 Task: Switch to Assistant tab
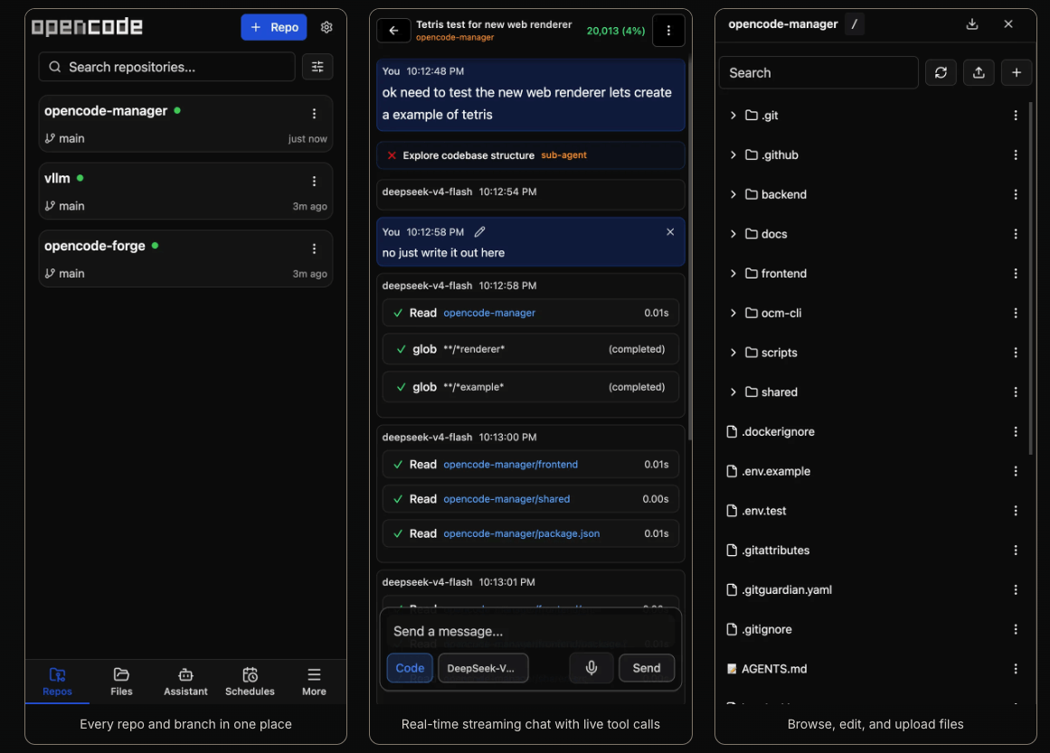tap(185, 682)
